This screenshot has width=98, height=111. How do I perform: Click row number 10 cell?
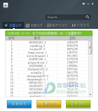tap(12, 73)
